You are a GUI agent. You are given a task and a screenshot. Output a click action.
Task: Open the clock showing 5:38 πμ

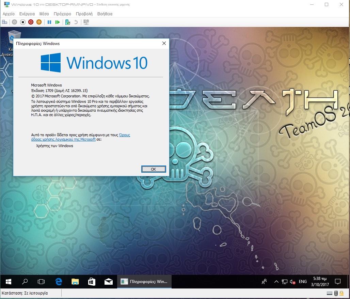pyautogui.click(x=320, y=282)
